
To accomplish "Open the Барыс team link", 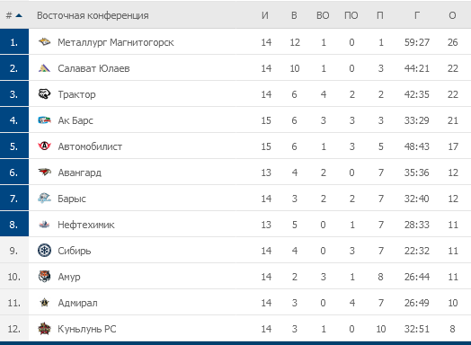I will pos(72,199).
